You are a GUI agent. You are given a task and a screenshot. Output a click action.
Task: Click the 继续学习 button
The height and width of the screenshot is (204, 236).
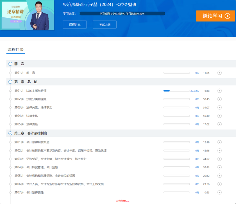(x=215, y=16)
